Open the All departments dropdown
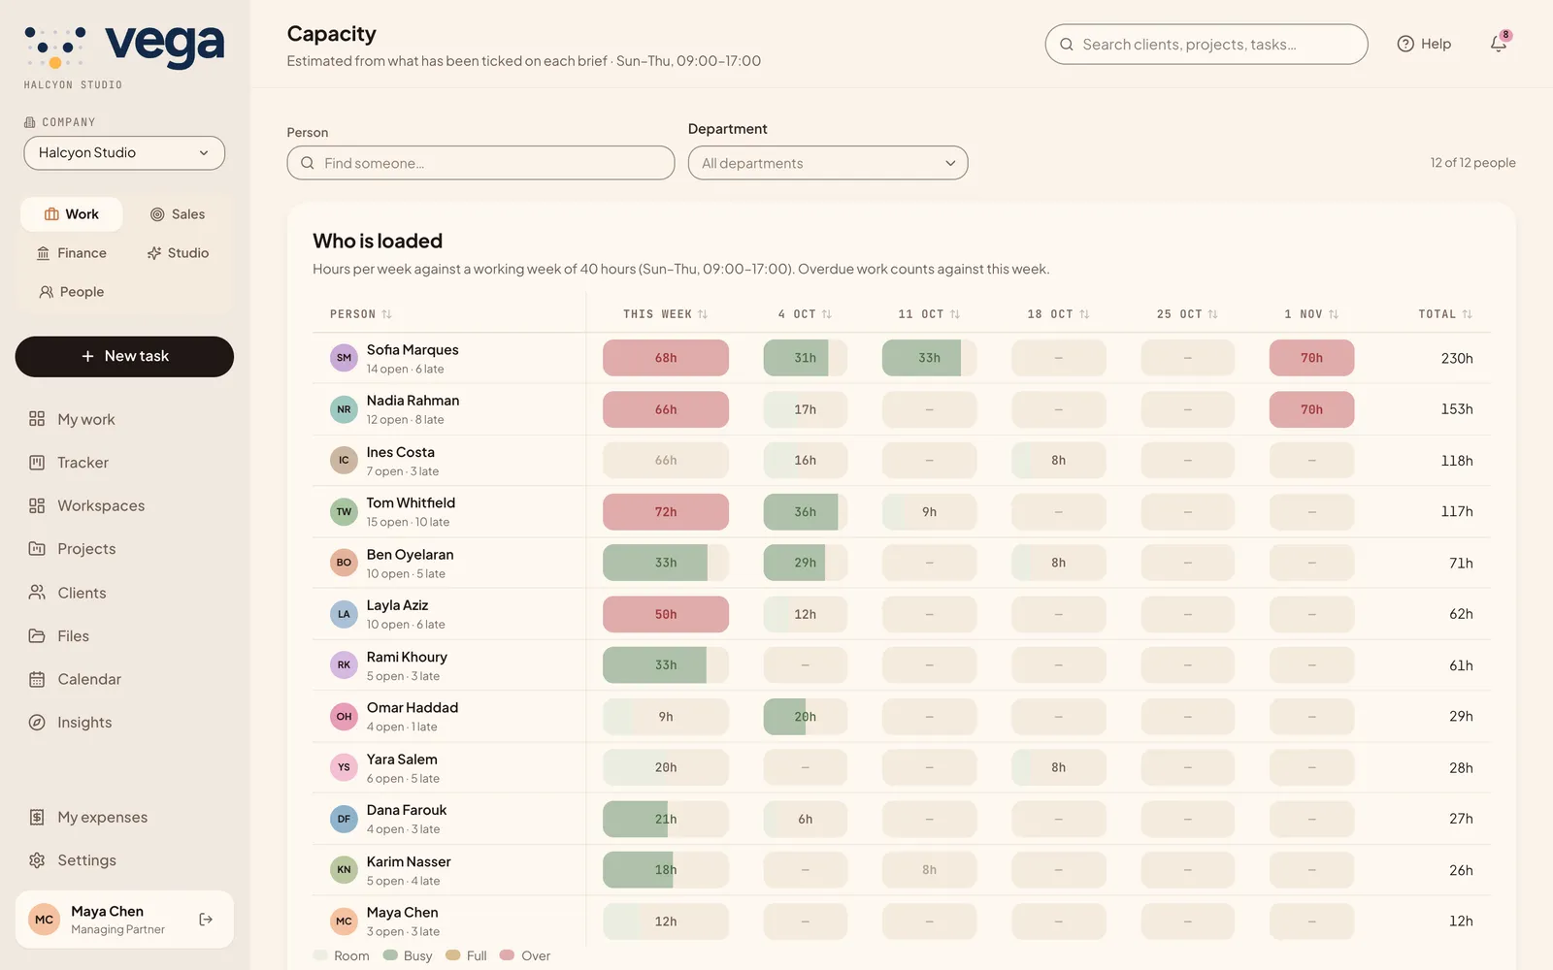 click(828, 163)
